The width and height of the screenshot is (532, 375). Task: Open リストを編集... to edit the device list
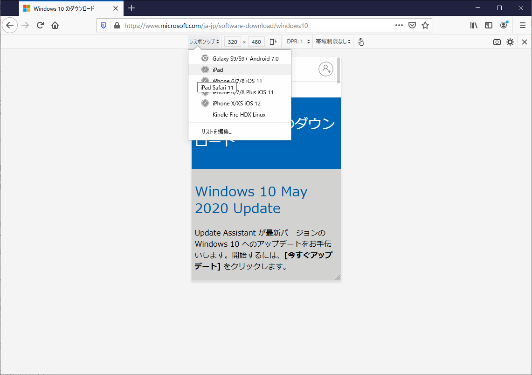[x=240, y=132]
